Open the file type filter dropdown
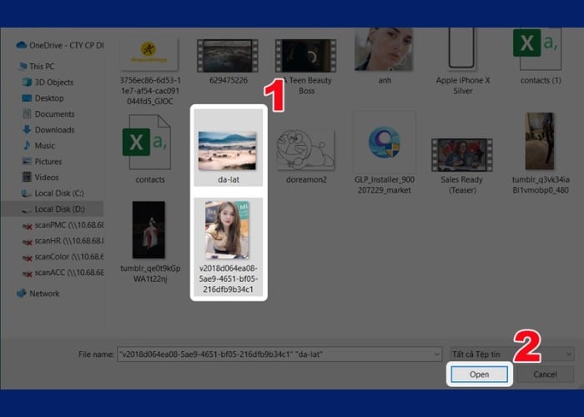 pyautogui.click(x=511, y=354)
